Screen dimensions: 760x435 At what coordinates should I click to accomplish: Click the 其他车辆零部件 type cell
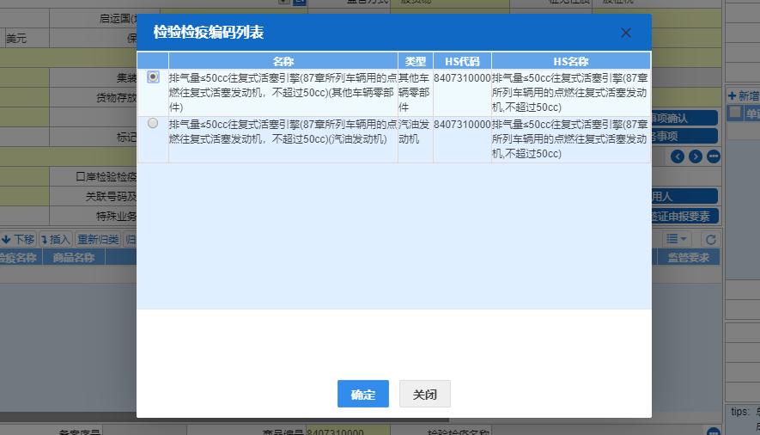tap(416, 92)
